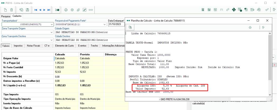Viewport: 277px width, 110px height.
Task: Click the diagonal link icon in right toolbar
Action: click(x=228, y=10)
